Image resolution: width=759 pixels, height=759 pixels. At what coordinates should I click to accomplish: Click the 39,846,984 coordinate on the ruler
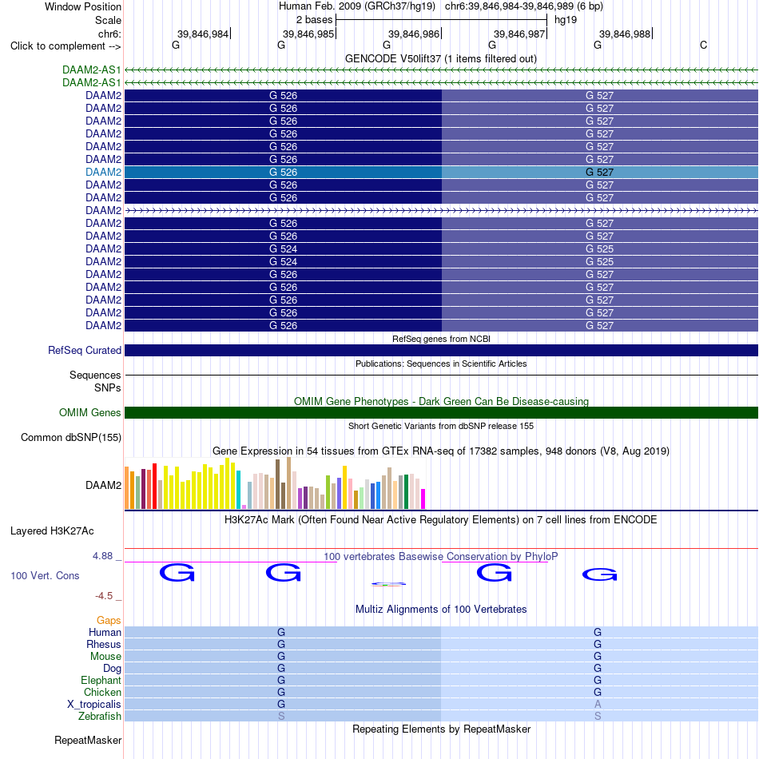pyautogui.click(x=202, y=34)
